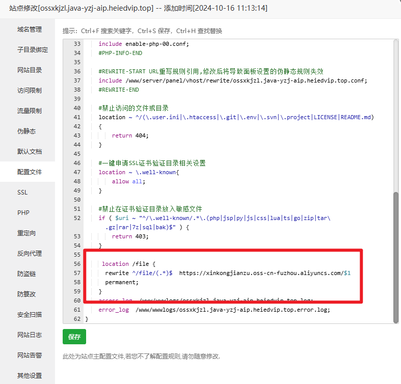Click the 'permanent;' line
Screen dimensions: 401x384
tap(122, 282)
